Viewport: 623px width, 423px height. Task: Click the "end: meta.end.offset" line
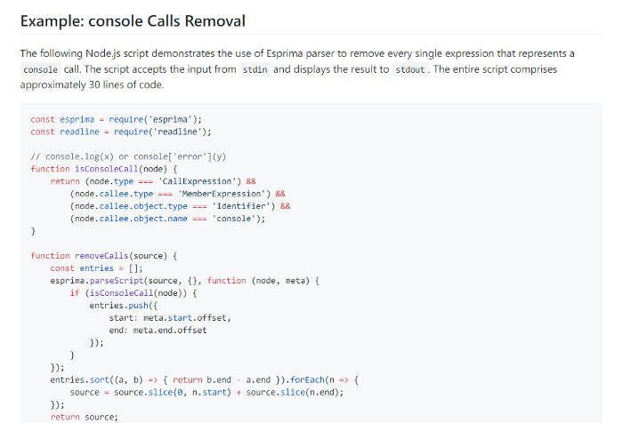click(158, 331)
